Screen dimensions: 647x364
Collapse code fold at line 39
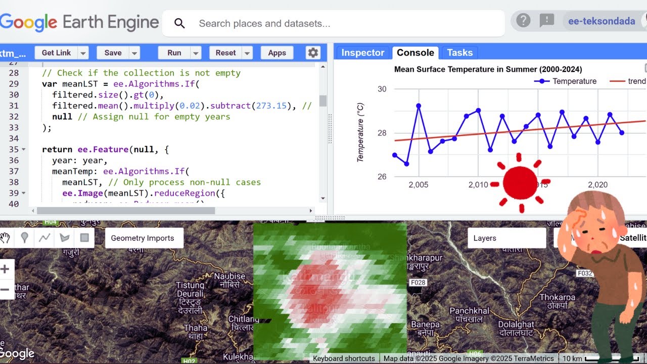(x=24, y=194)
